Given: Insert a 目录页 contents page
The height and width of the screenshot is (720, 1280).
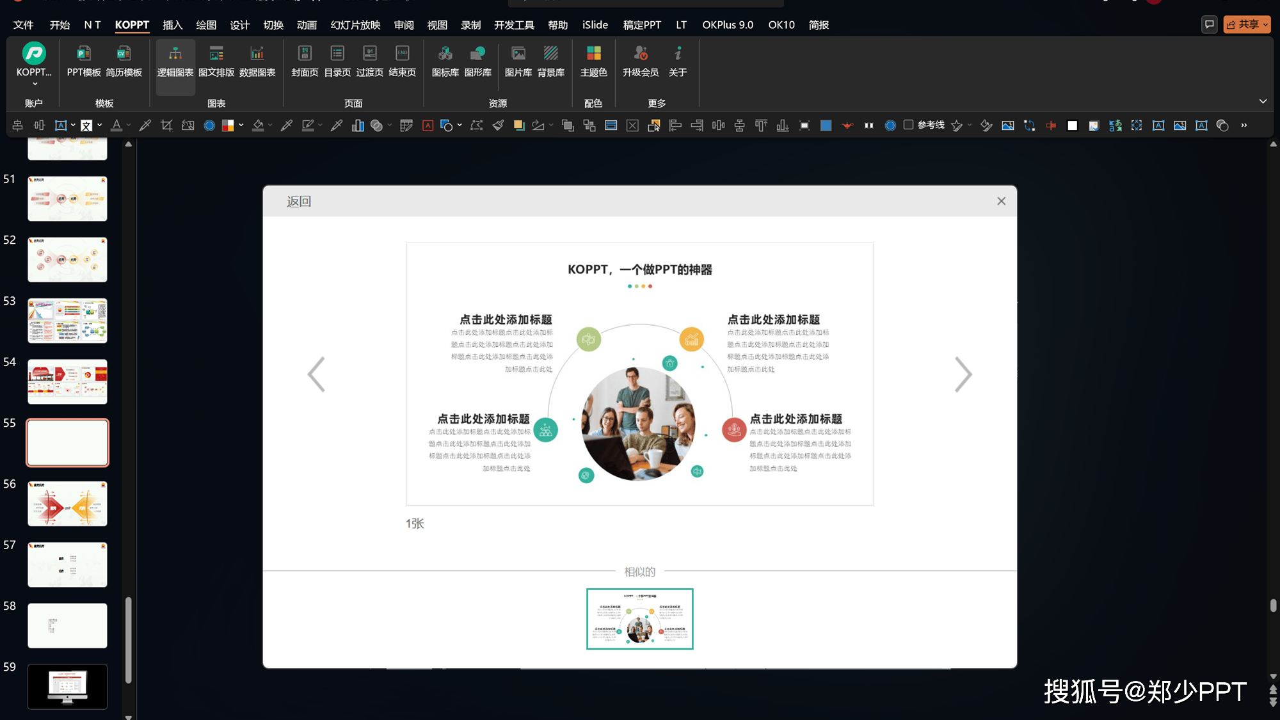Looking at the screenshot, I should [x=337, y=61].
